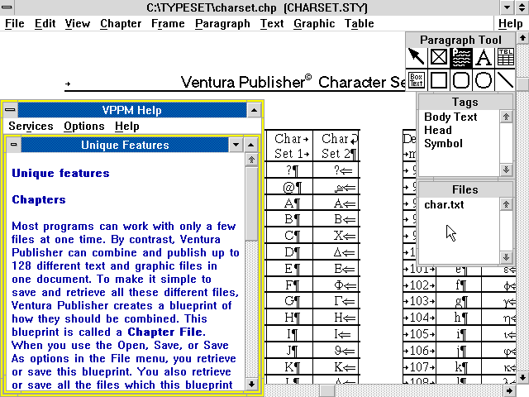Open the main window control menu box
The height and width of the screenshot is (397, 529).
[7, 7]
